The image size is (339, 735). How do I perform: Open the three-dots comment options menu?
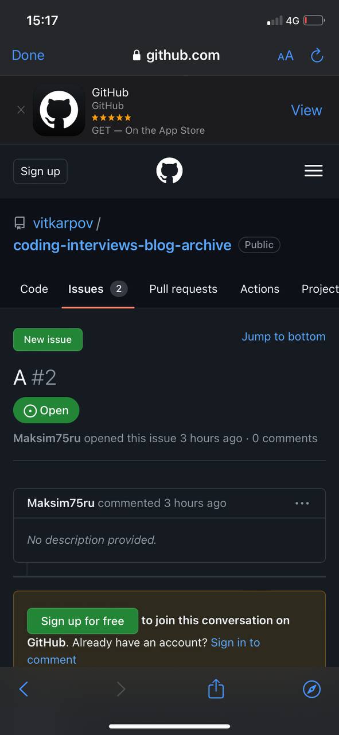click(x=302, y=503)
